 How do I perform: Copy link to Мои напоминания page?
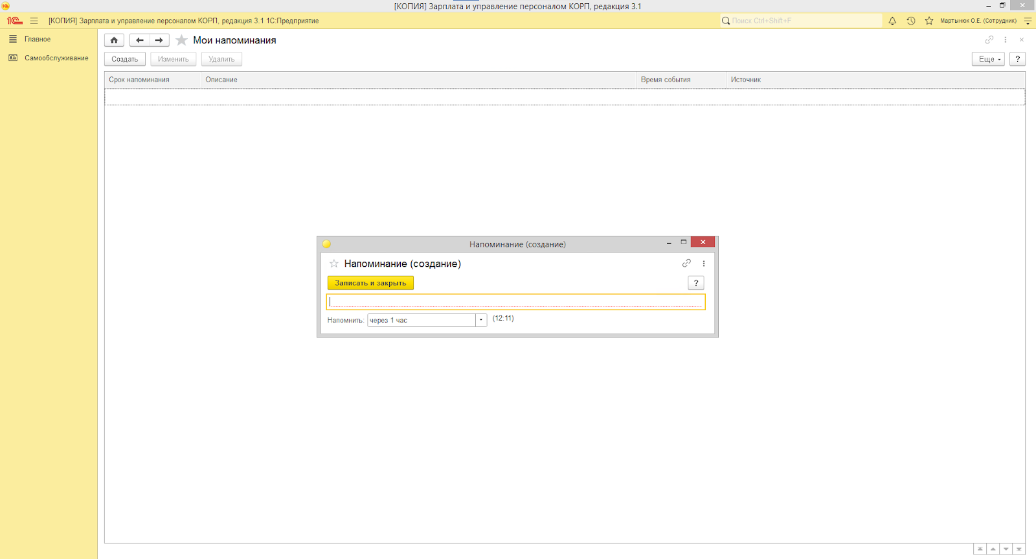989,40
